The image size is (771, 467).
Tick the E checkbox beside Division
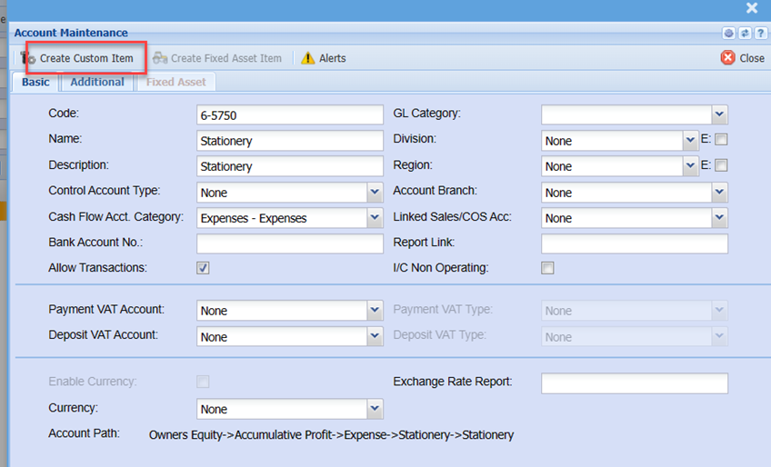pos(721,140)
